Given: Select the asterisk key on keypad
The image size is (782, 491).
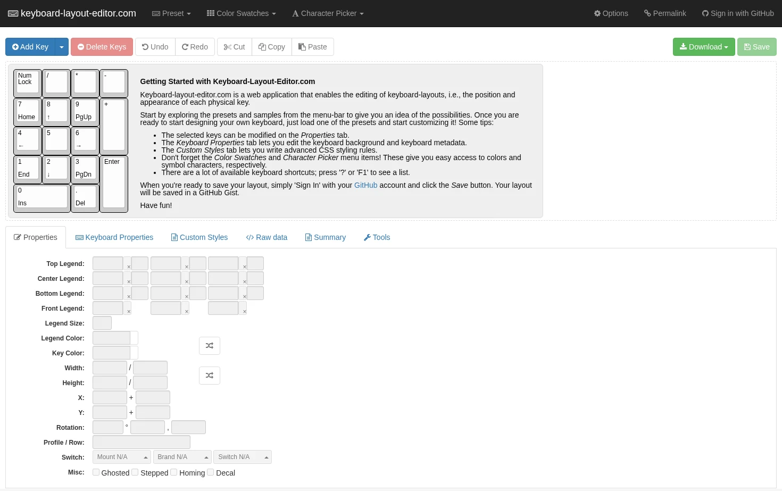Looking at the screenshot, I should 85,84.
